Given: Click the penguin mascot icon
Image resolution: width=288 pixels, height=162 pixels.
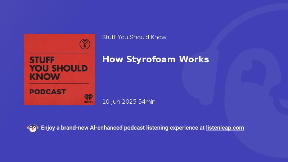Looking at the screenshot, I should point(33,128).
